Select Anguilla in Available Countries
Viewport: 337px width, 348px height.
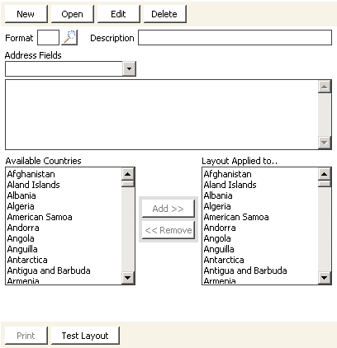(x=64, y=249)
